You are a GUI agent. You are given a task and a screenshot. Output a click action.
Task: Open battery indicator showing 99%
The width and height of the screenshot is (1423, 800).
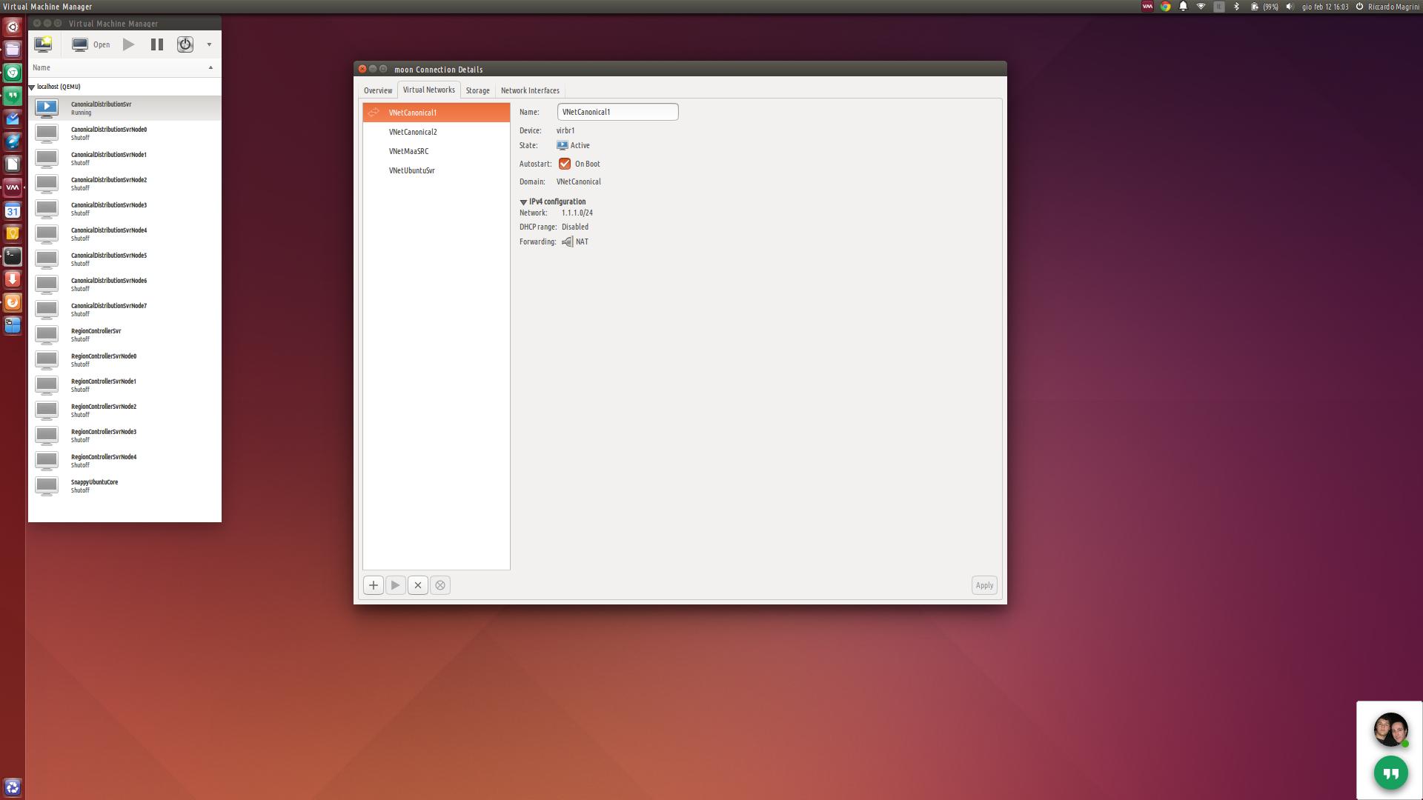pos(1264,7)
